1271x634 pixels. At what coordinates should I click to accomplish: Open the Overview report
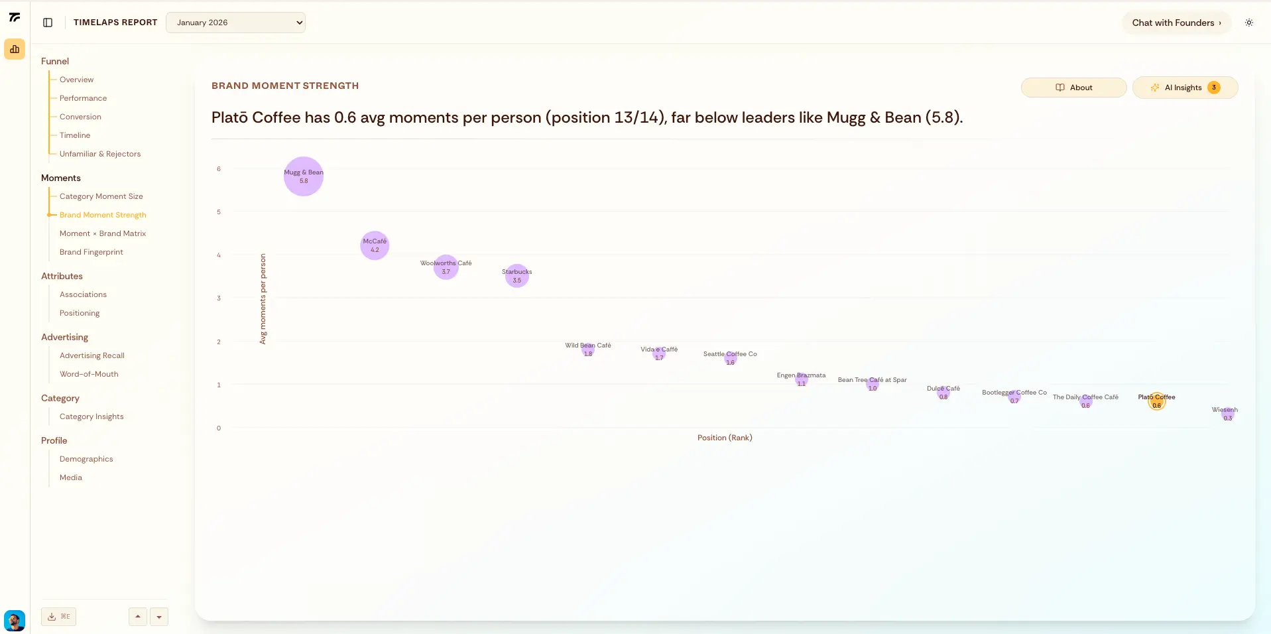[x=76, y=80]
